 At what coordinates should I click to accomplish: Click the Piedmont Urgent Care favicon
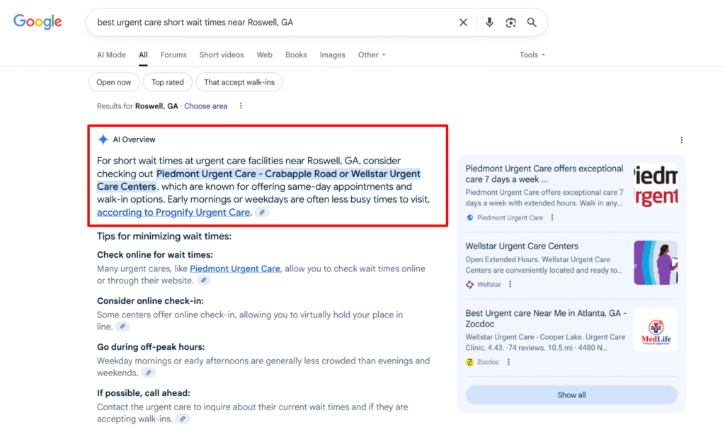point(470,217)
